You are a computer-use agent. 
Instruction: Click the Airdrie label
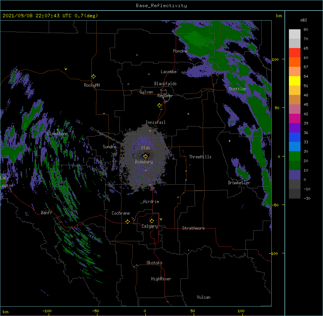coord(151,202)
